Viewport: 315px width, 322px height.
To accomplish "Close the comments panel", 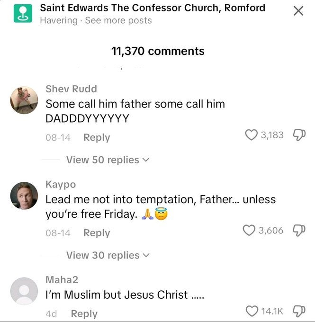I will [298, 11].
